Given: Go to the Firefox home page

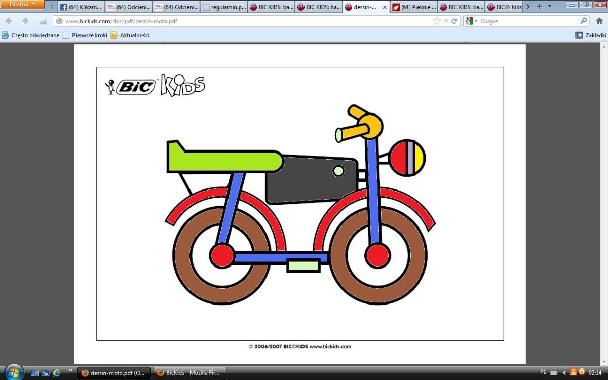Looking at the screenshot, I should coord(599,21).
